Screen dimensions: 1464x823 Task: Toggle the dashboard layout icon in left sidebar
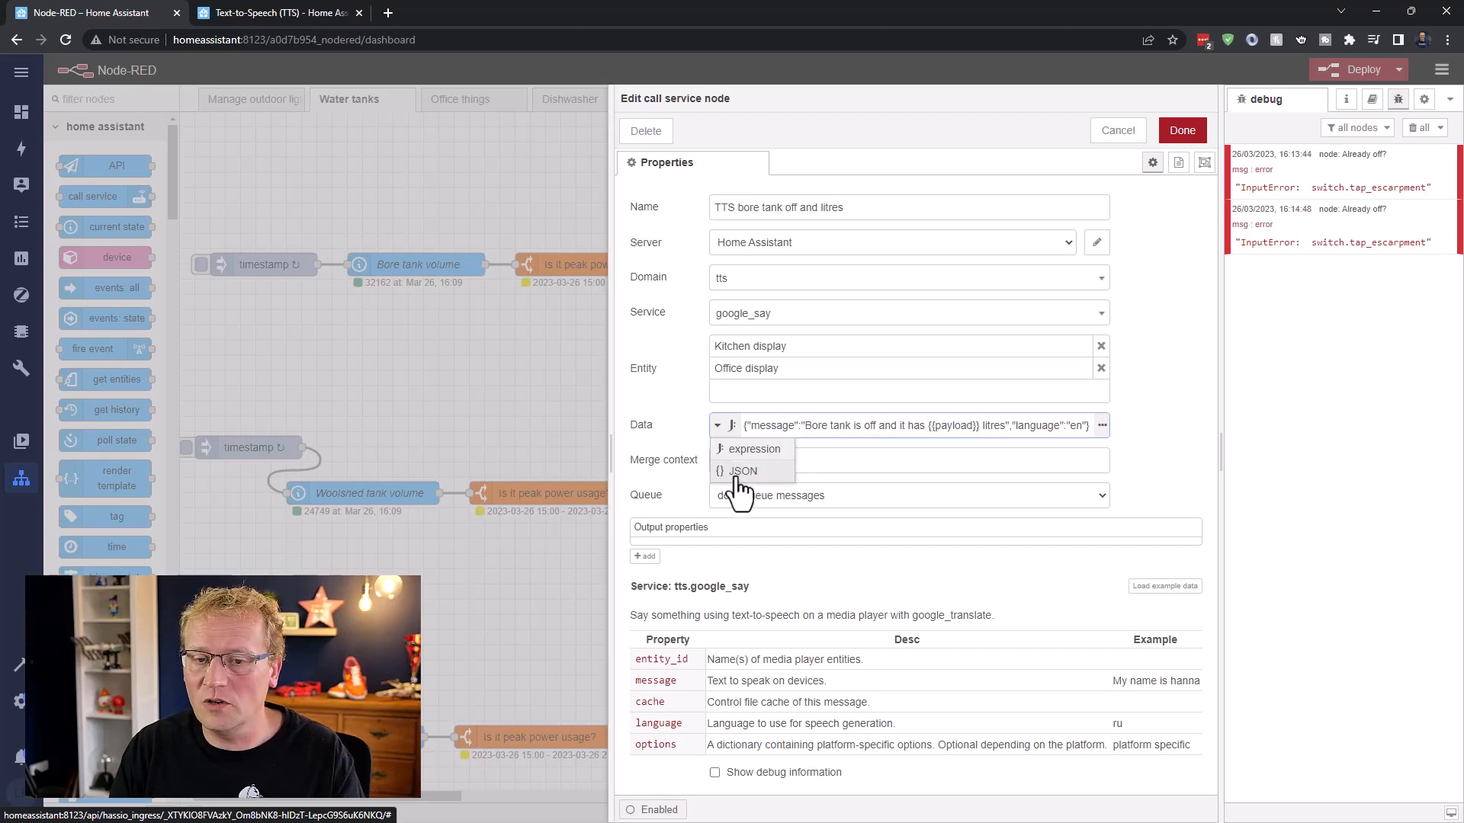pyautogui.click(x=21, y=111)
